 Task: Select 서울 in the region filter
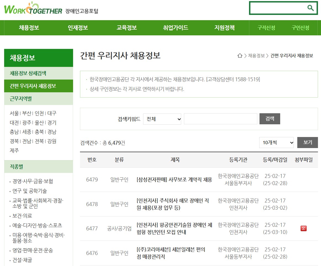pyautogui.click(x=14, y=113)
